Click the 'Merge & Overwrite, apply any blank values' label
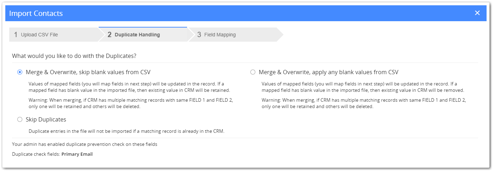The height and width of the screenshot is (172, 494). click(x=329, y=72)
